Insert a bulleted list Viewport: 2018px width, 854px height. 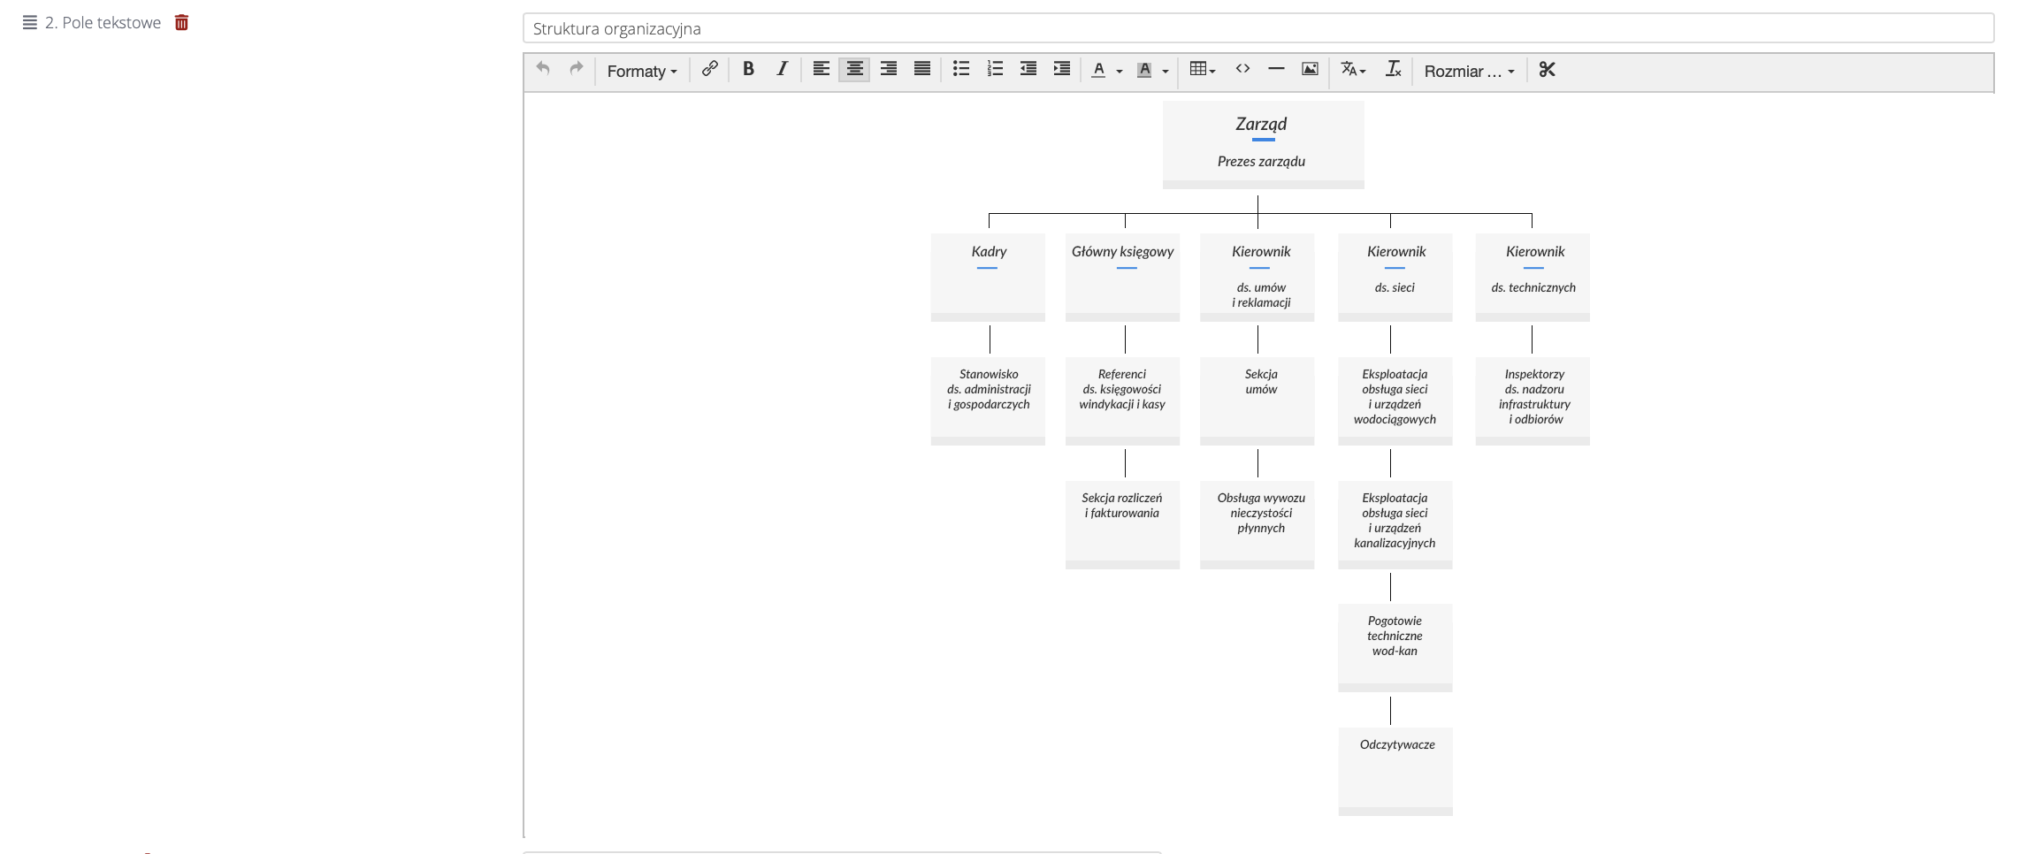pyautogui.click(x=961, y=70)
